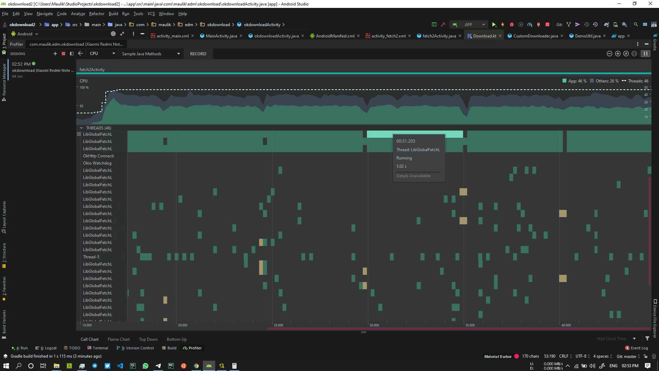Open the Logcat tool window
This screenshot has height=371, width=659.
[46, 348]
